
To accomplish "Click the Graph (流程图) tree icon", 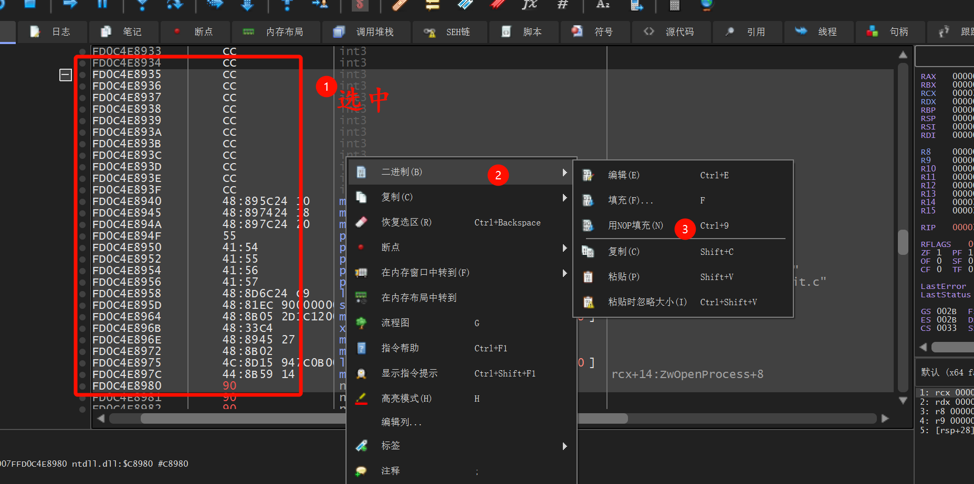I will coord(361,323).
